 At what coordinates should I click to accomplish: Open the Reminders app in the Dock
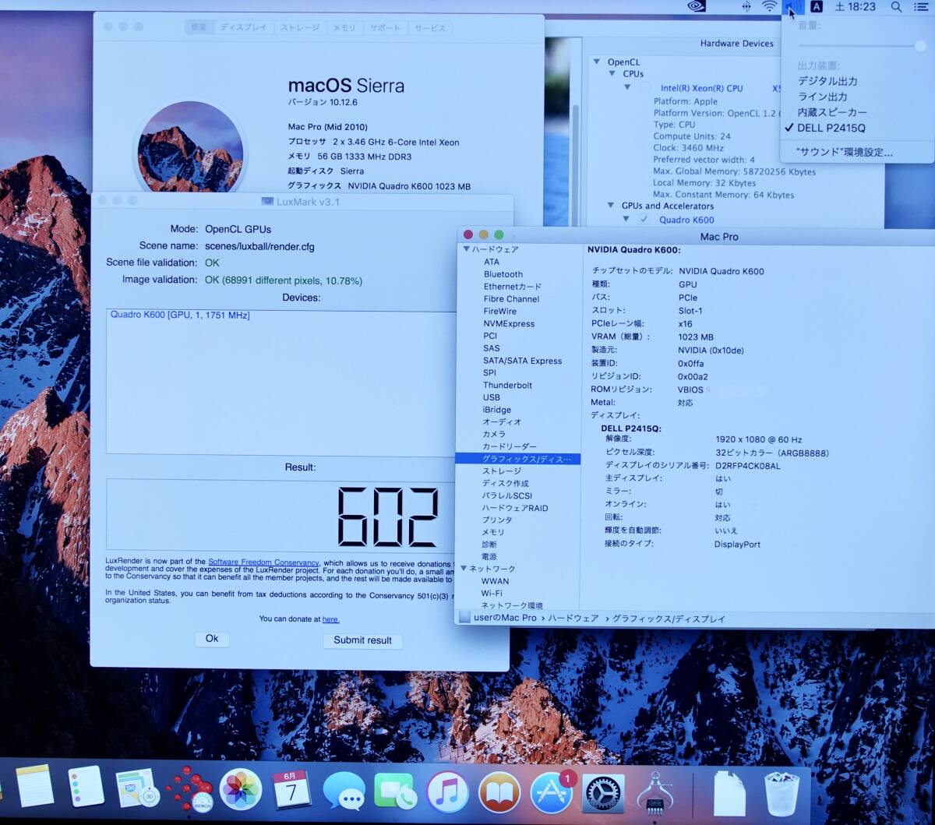pyautogui.click(x=86, y=785)
